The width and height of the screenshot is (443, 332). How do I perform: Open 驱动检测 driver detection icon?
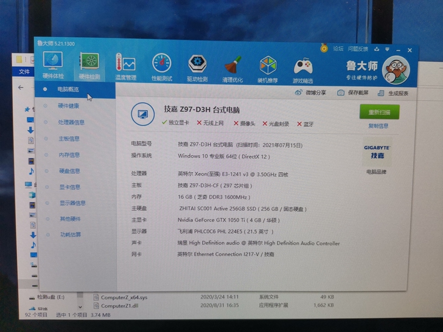point(197,69)
